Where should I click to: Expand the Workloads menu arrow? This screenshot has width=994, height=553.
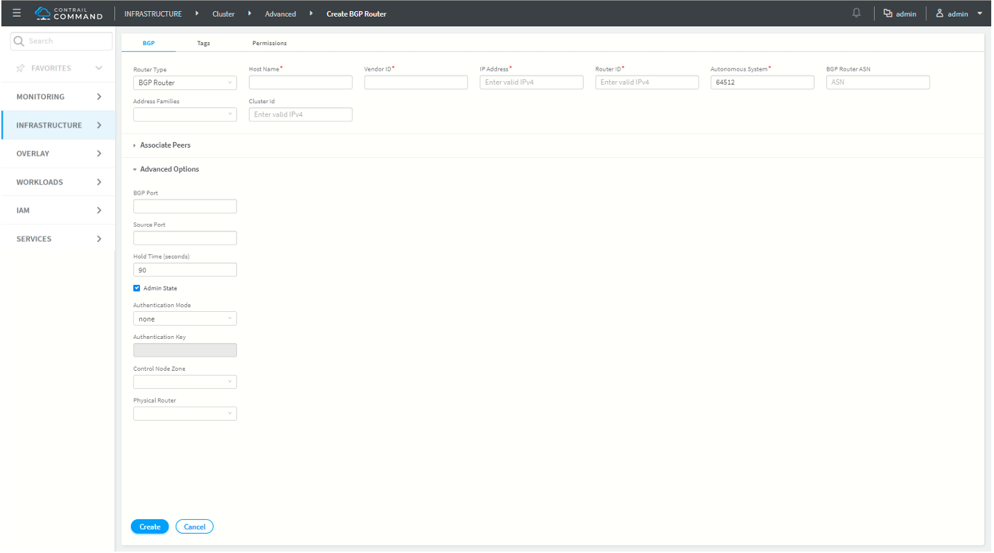tap(99, 182)
